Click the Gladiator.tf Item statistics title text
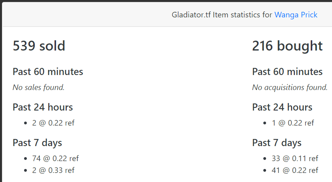Image resolution: width=332 pixels, height=182 pixels. pyautogui.click(x=222, y=15)
